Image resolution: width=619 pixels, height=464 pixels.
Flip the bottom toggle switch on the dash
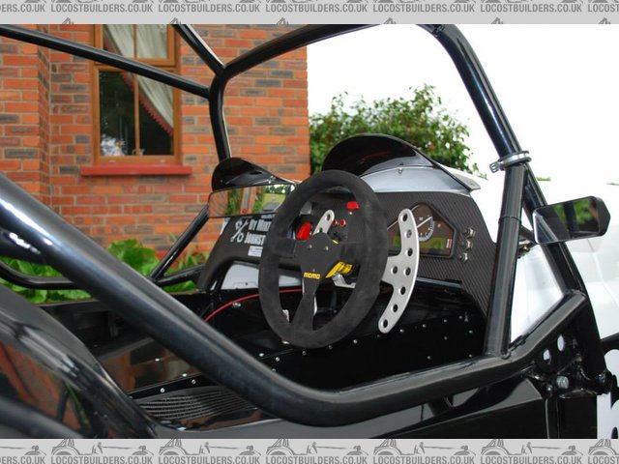[x=464, y=256]
